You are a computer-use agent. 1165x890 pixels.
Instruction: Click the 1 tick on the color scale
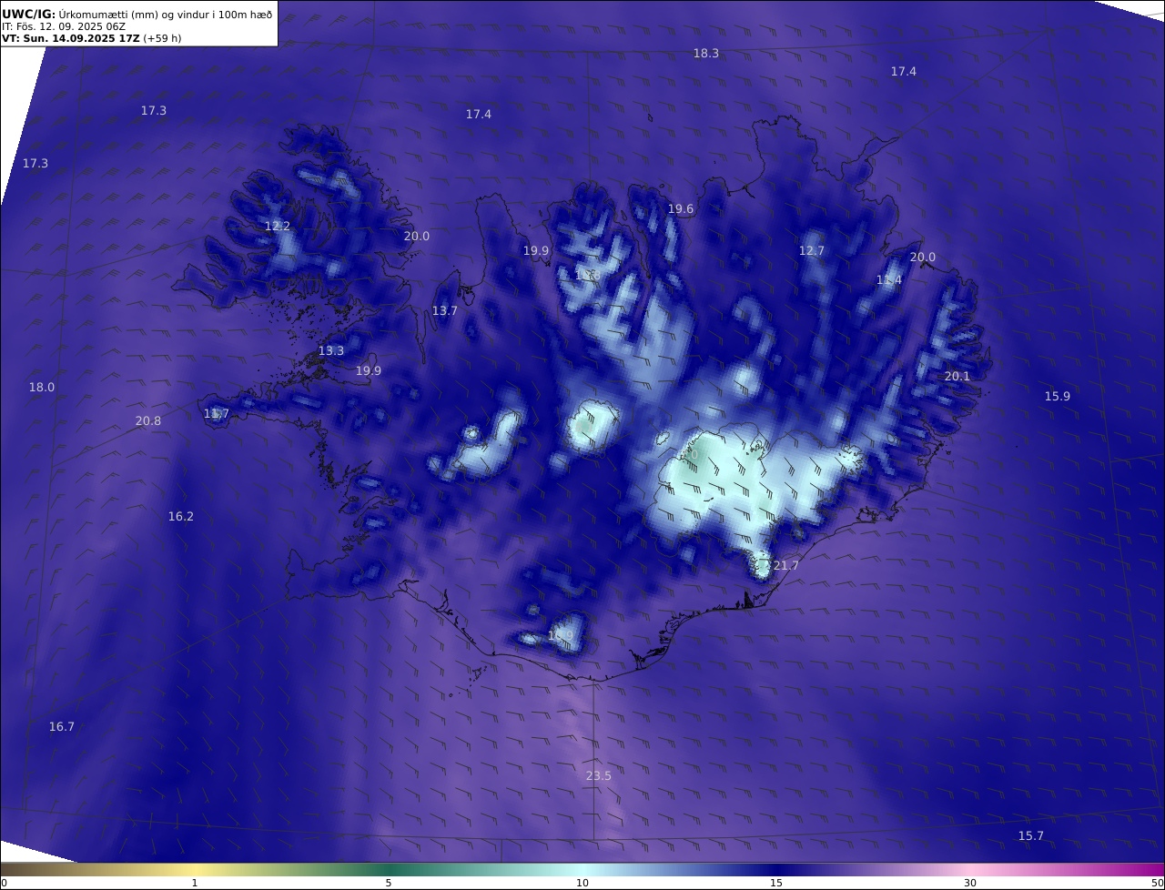pos(195,883)
